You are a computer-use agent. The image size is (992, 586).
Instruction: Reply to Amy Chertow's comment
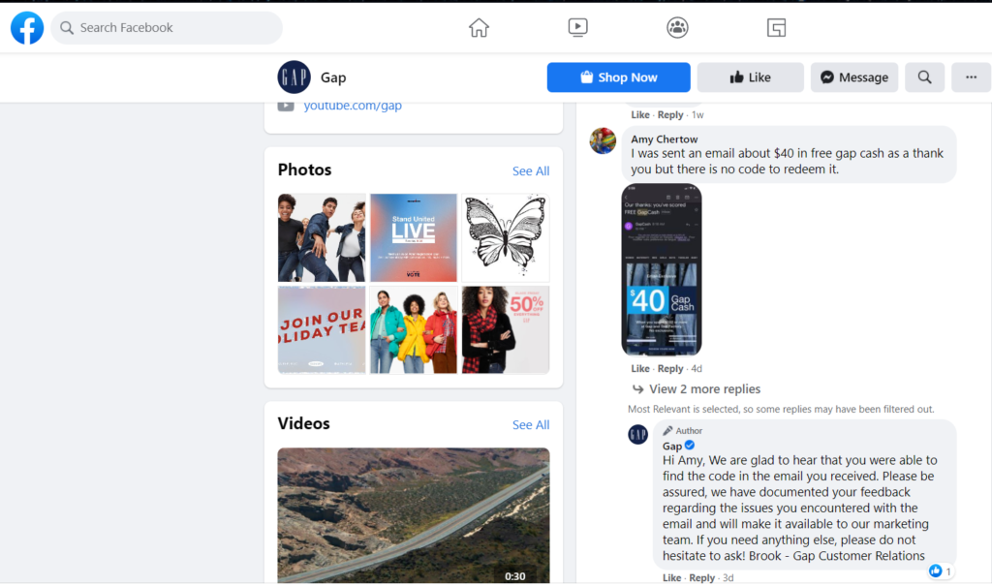point(670,368)
